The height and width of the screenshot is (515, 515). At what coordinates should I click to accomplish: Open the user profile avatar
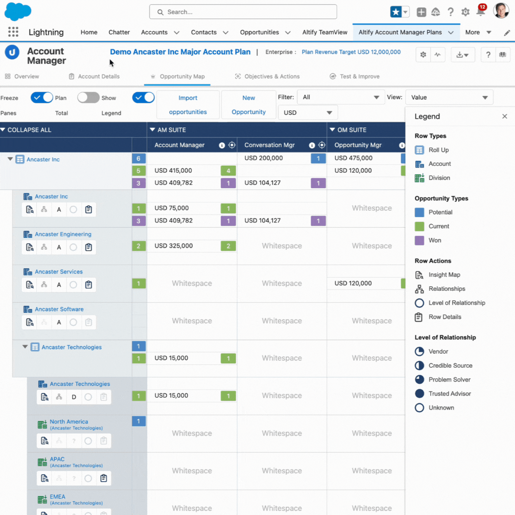click(501, 11)
